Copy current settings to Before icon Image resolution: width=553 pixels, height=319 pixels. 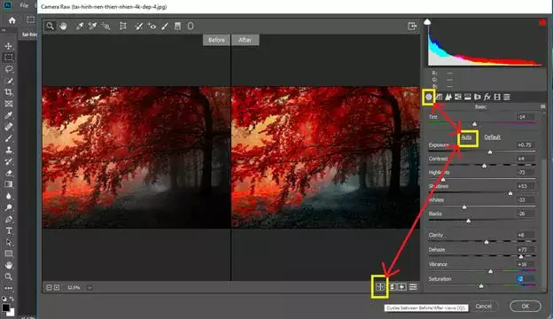point(402,287)
